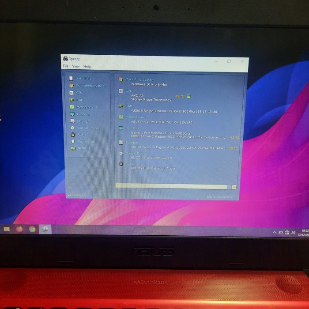Select Peripherals in the sidebar

87,142
